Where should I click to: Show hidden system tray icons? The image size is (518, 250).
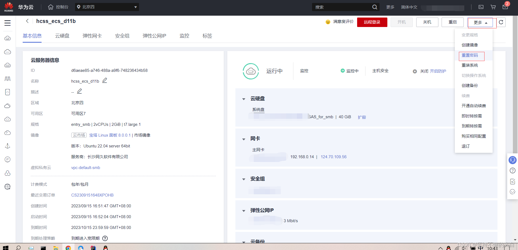(x=440, y=248)
